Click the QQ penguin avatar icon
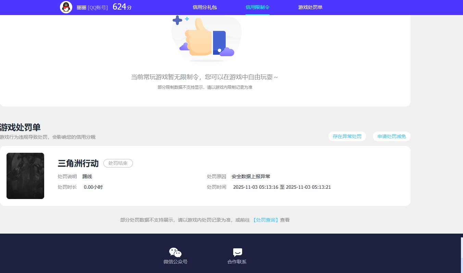The image size is (463, 273). coord(66,7)
